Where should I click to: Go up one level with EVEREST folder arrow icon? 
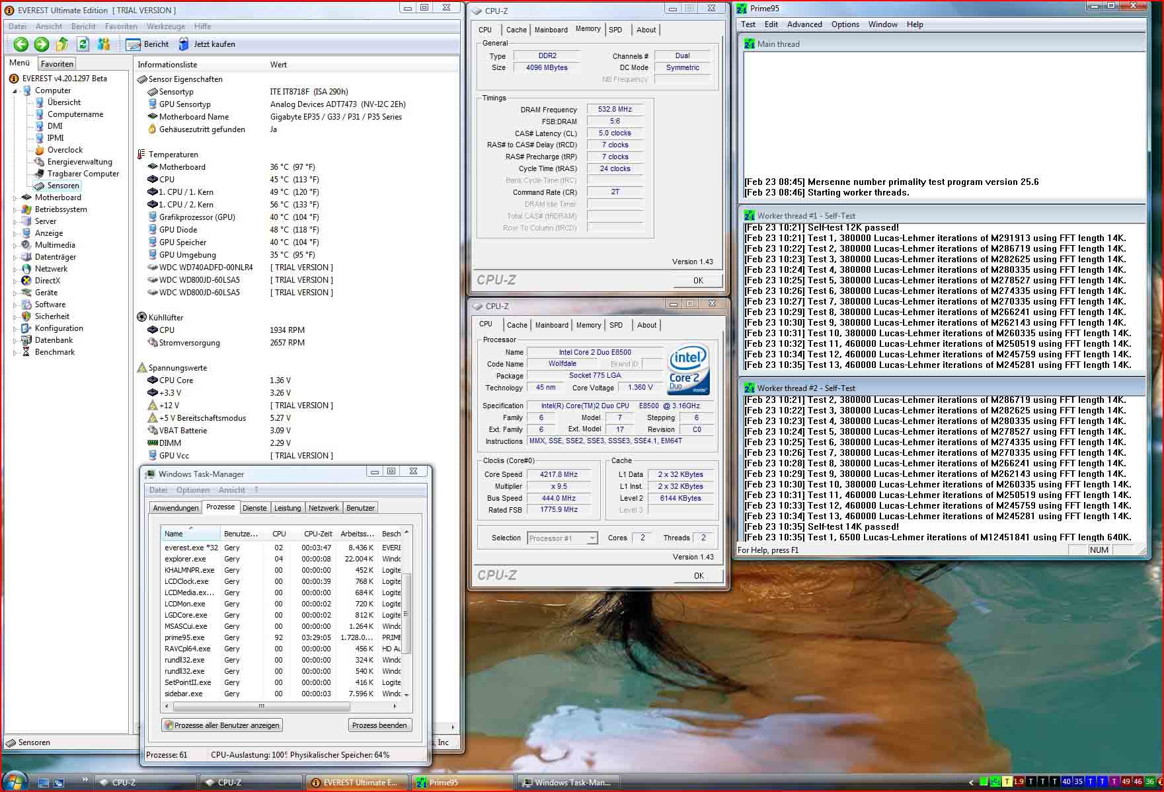tap(62, 44)
